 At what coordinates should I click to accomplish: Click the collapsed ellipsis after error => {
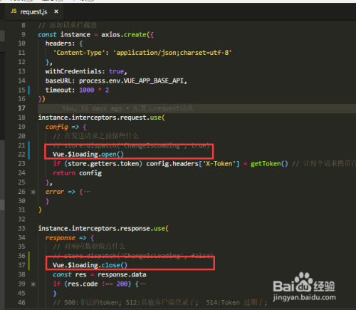pos(87,192)
